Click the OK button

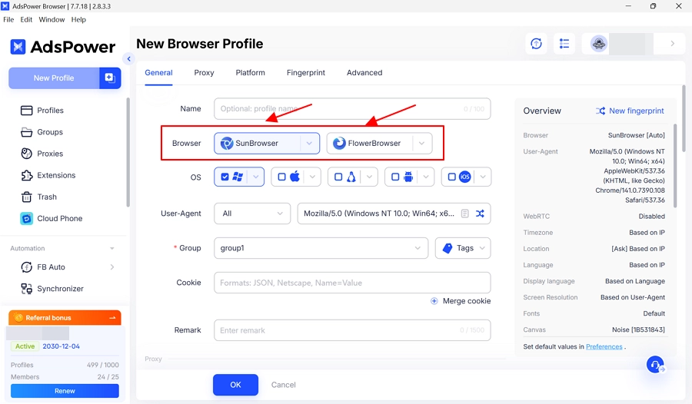236,385
